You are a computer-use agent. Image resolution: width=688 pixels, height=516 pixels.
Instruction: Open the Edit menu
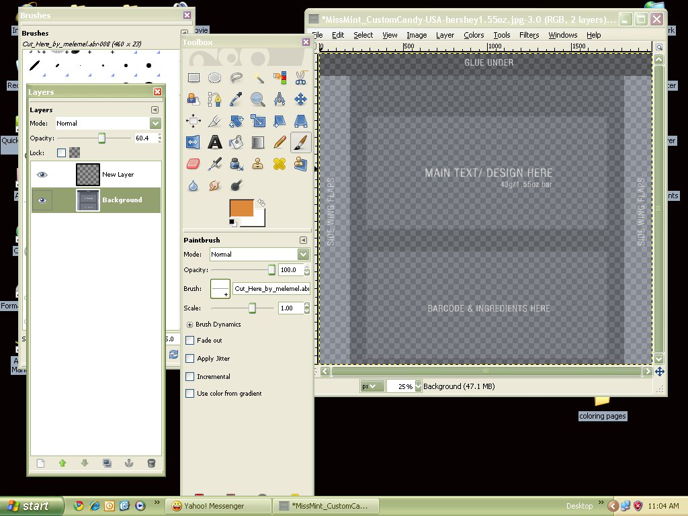pyautogui.click(x=338, y=35)
